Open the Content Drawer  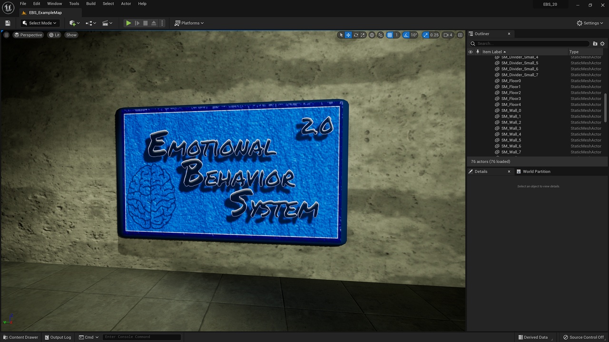pos(21,337)
